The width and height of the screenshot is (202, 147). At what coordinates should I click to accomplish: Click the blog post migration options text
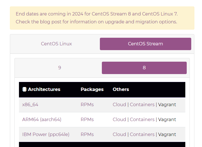(96, 22)
